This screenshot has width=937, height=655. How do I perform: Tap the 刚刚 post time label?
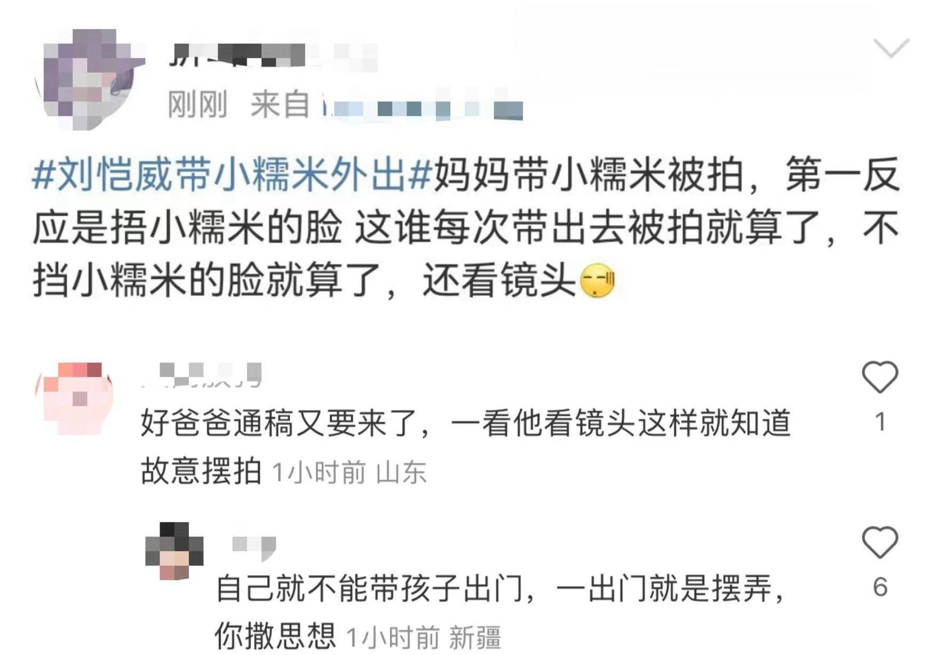(197, 104)
